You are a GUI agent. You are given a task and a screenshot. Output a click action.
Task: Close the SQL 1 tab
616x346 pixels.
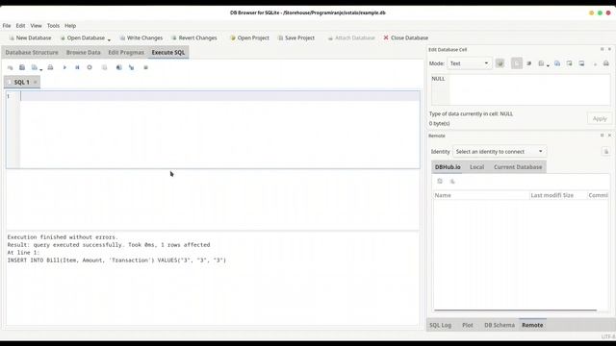[35, 82]
